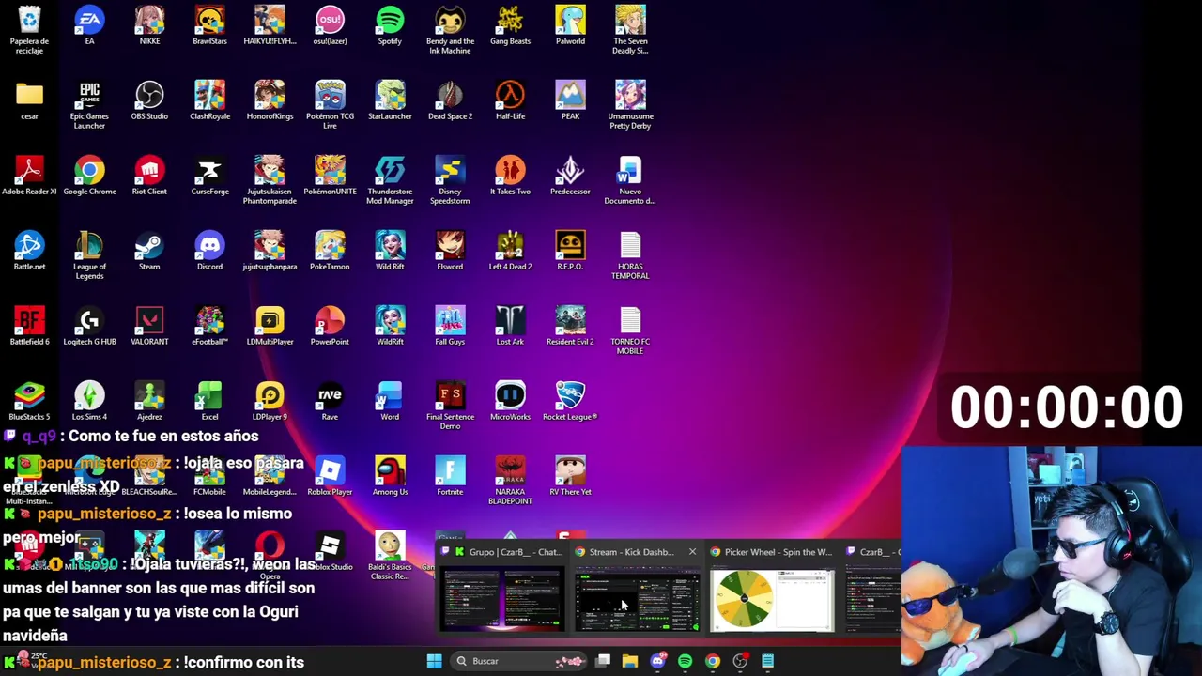Select the Fall Guys desktop icon

[x=450, y=326]
